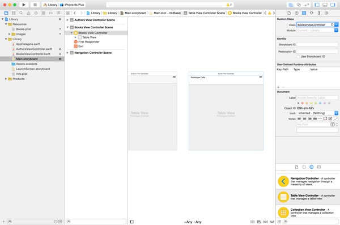This screenshot has height=225, width=340.
Task: Switch to the Version editor
Action: click(x=307, y=5)
